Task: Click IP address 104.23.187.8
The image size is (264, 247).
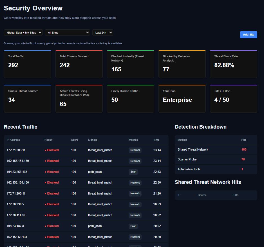Action: pos(15,226)
